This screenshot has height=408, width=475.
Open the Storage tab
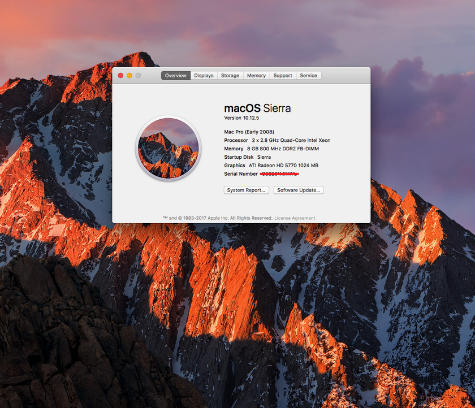(230, 75)
